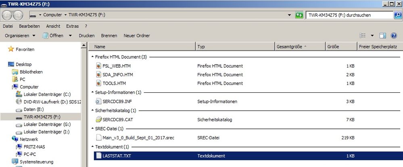Click the FSL_WEB.HTM file icon
The width and height of the screenshot is (403, 167).
[x=99, y=66]
